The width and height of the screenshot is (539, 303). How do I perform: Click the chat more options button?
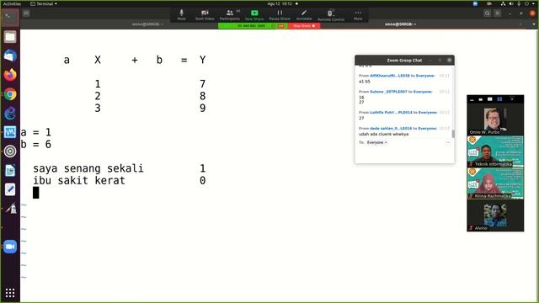point(448,142)
